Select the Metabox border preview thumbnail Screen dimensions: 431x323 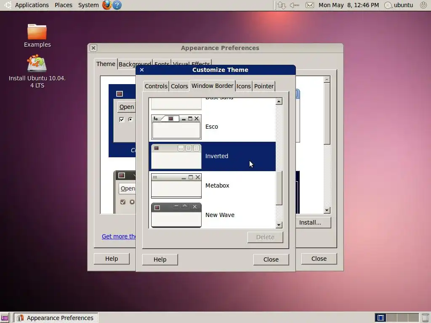point(176,185)
